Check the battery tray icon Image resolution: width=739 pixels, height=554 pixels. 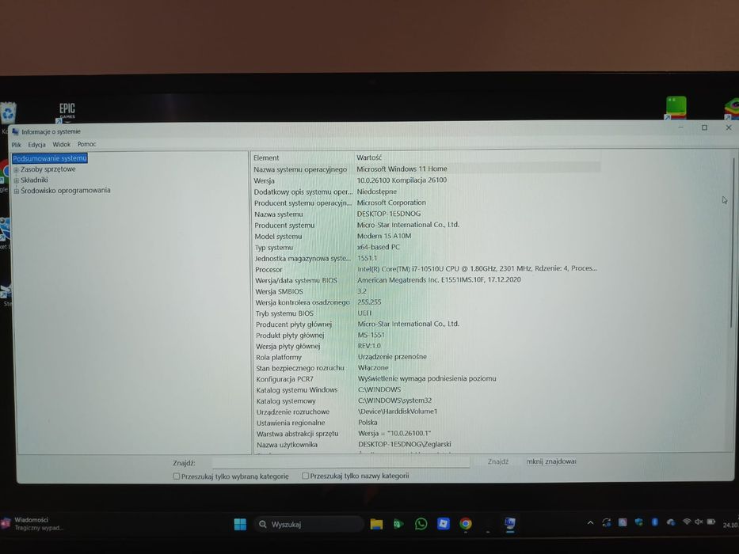pos(711,522)
